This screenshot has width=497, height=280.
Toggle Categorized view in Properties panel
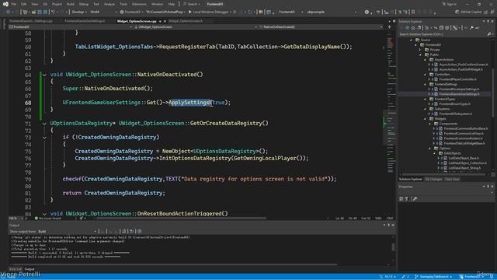(x=401, y=199)
